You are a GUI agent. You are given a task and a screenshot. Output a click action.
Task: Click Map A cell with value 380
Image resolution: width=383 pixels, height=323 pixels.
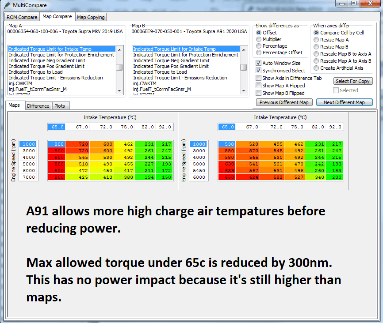click(x=124, y=177)
